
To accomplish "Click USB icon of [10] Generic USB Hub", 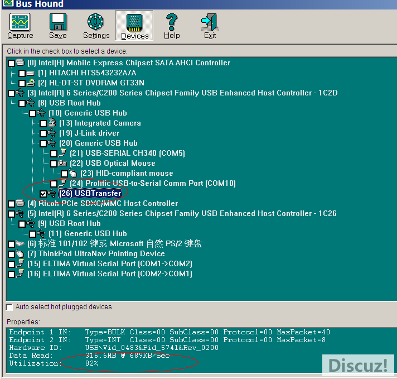I will pyautogui.click(x=41, y=113).
